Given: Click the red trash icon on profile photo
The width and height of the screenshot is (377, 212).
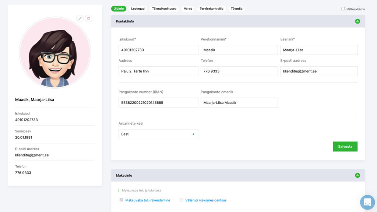Looking at the screenshot, I should [88, 18].
